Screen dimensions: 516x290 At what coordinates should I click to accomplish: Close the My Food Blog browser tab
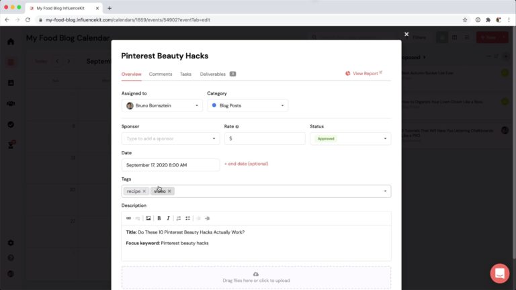coord(97,8)
